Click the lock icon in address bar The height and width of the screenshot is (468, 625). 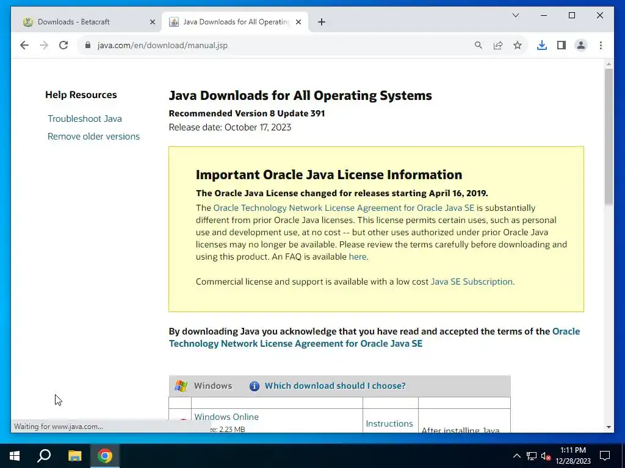[88, 45]
